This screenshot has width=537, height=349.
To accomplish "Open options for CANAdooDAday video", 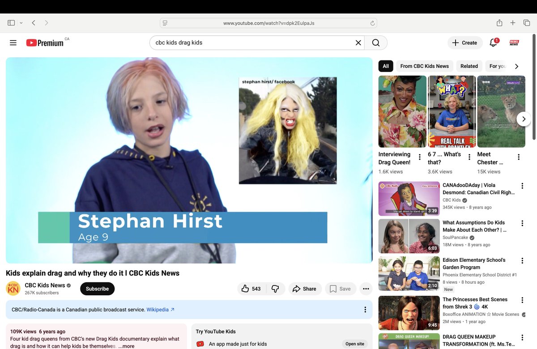I will click(x=522, y=186).
